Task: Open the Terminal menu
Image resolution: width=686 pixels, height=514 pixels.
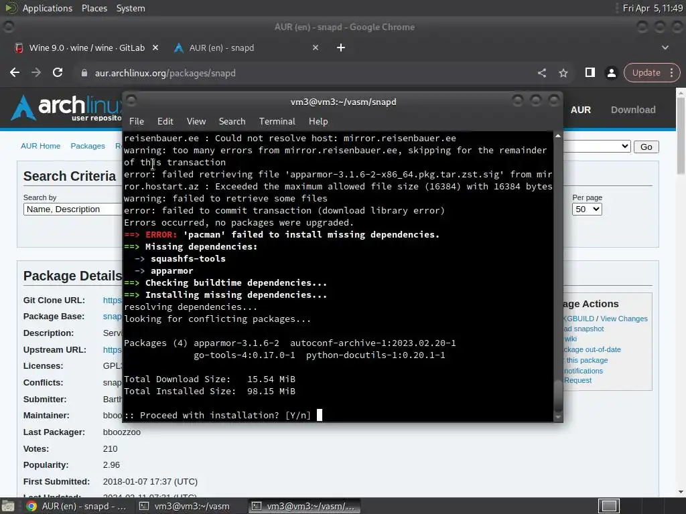Action: point(277,122)
